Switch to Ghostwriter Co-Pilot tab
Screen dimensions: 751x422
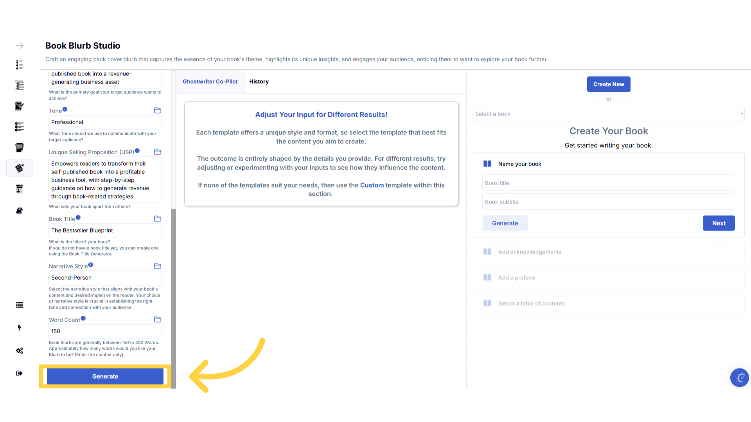210,82
